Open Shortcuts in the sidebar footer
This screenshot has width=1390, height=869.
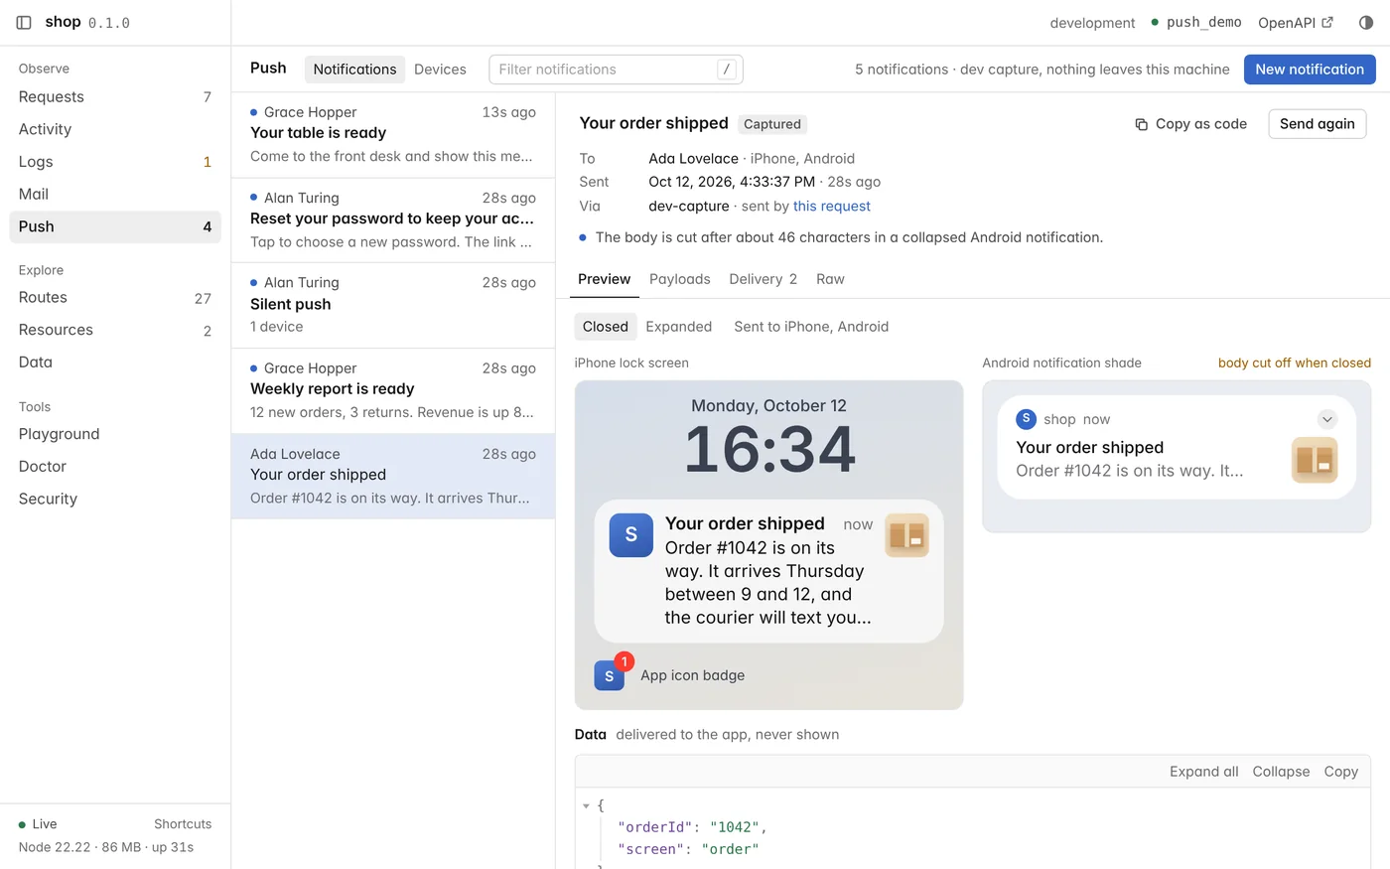pyautogui.click(x=183, y=824)
